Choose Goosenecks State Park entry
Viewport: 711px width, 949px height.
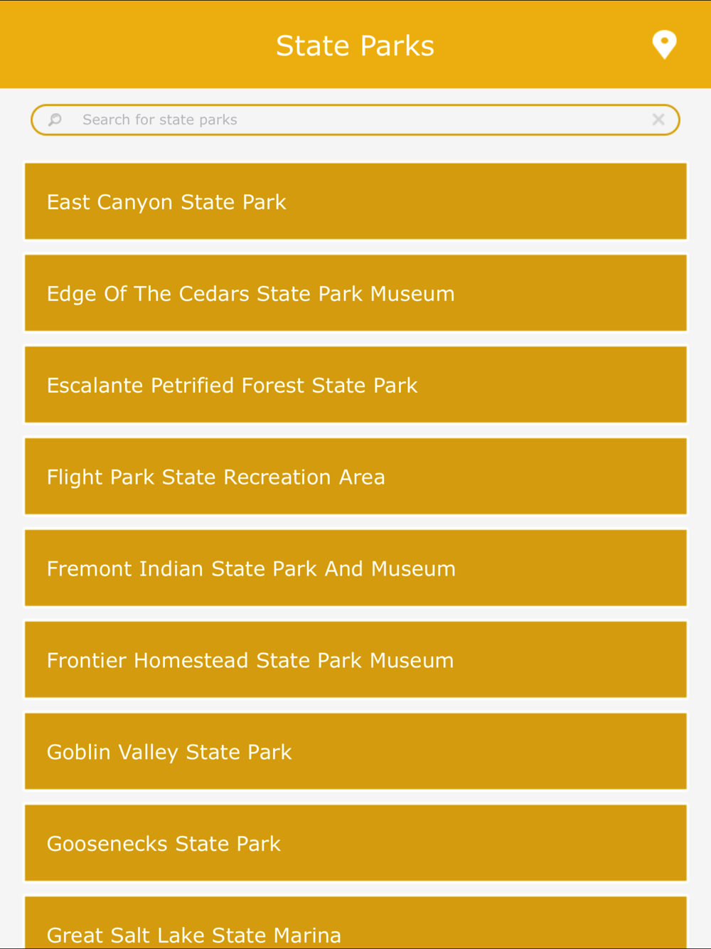click(x=355, y=844)
